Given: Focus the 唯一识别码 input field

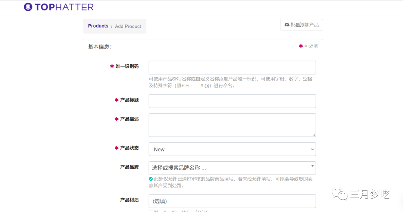Looking at the screenshot, I should (232, 68).
